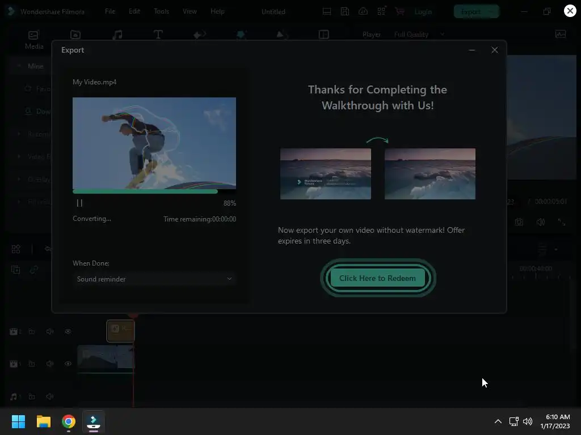Toggle visibility of video track 1
Screen dimensions: 581x435
click(x=68, y=364)
